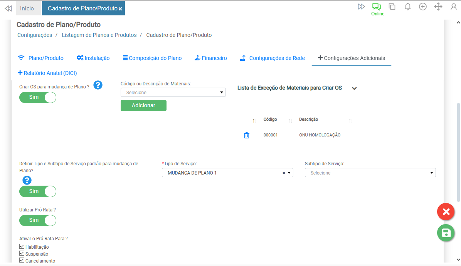Go to Listagem de Planos e Produtos breadcrumb
Image resolution: width=461 pixels, height=266 pixels.
pos(99,35)
